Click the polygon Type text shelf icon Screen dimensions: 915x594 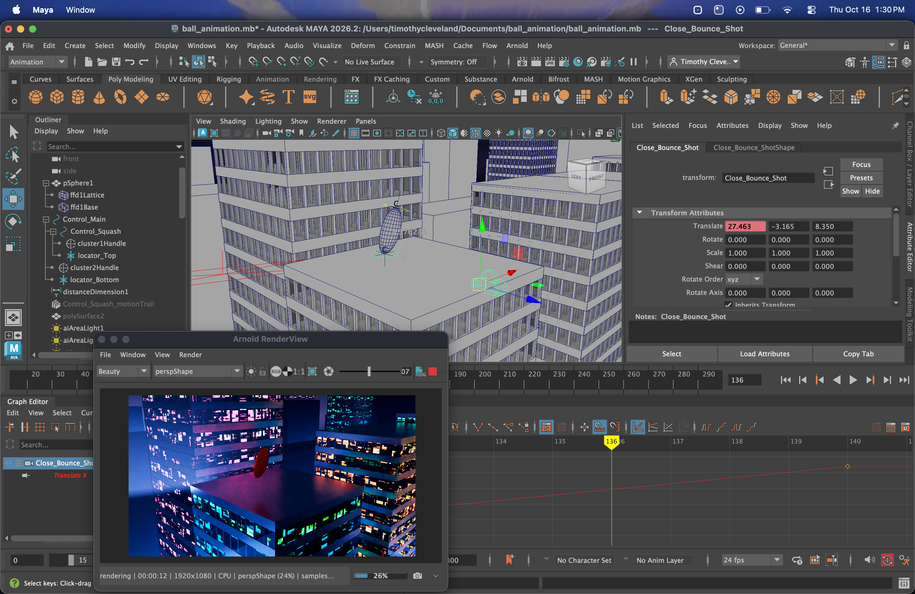288,97
